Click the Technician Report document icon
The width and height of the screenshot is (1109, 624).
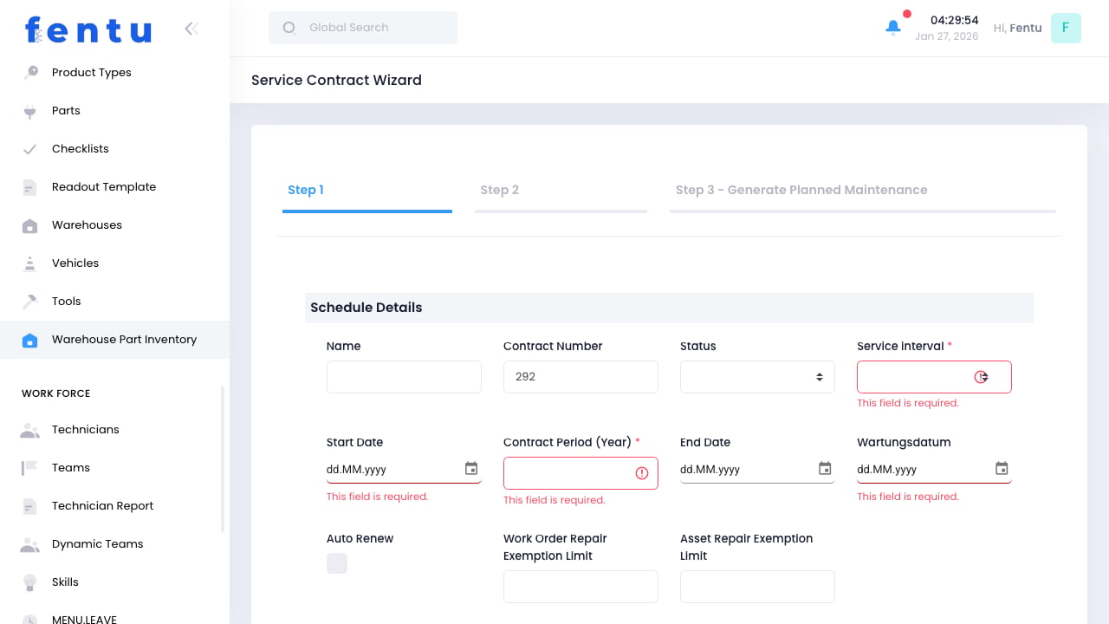pyautogui.click(x=30, y=506)
